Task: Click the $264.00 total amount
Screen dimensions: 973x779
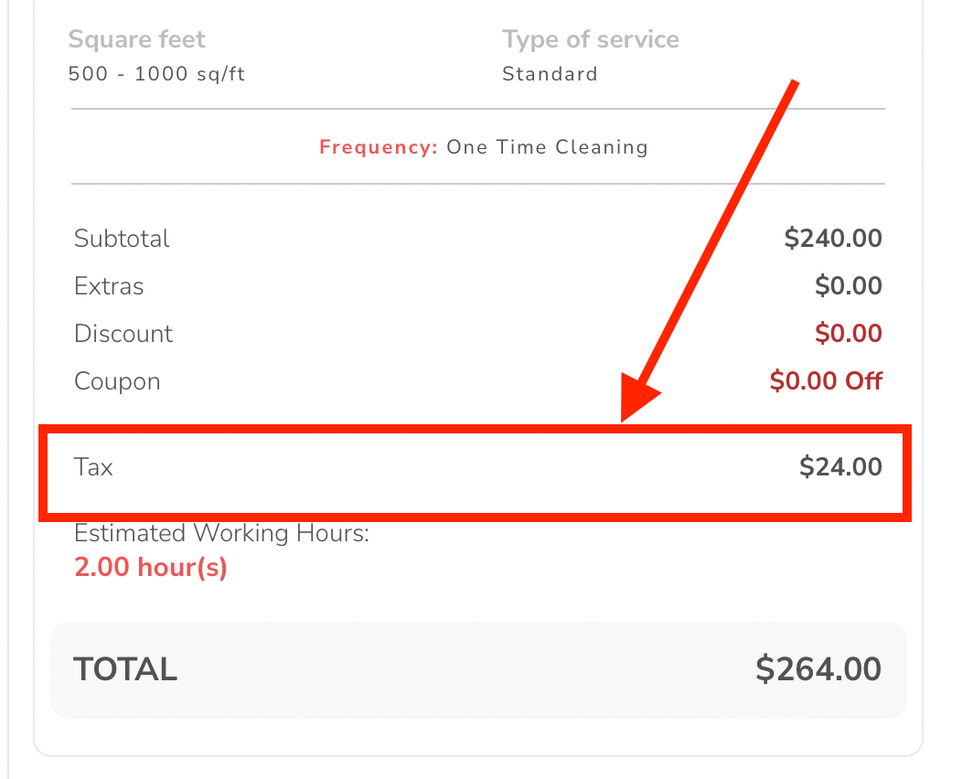Action: 818,669
